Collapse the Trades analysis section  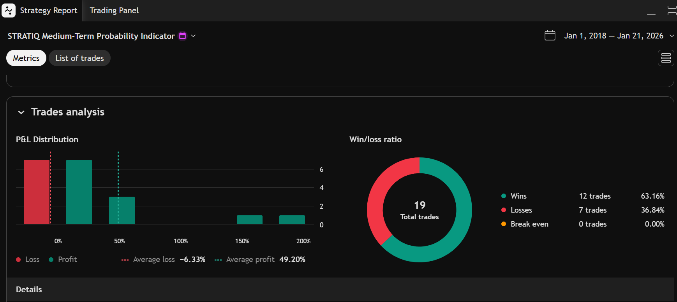tap(21, 112)
